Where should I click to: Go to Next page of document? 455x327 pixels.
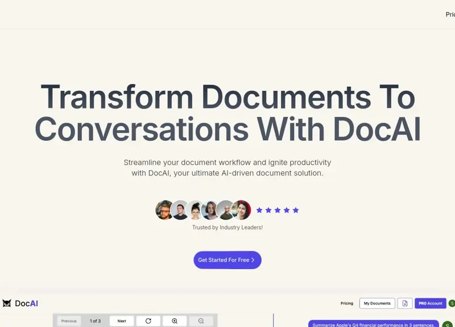click(122, 321)
